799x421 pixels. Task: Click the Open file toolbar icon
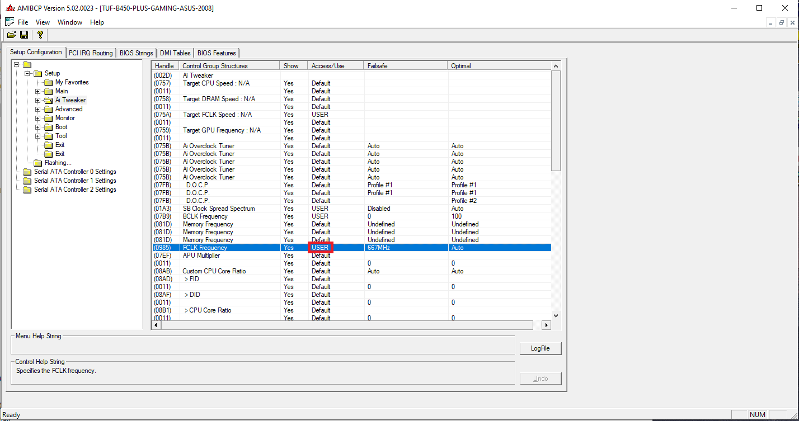click(x=11, y=35)
